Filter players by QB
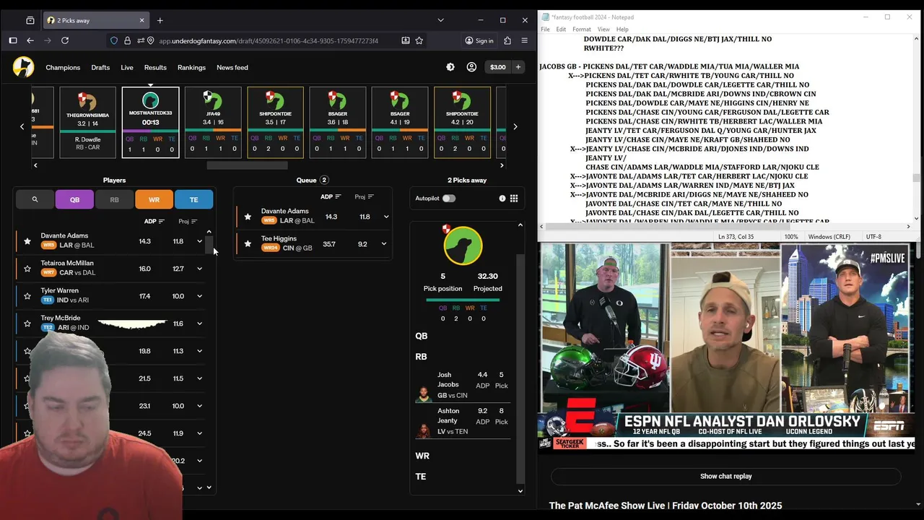The height and width of the screenshot is (520, 924). coord(74,199)
